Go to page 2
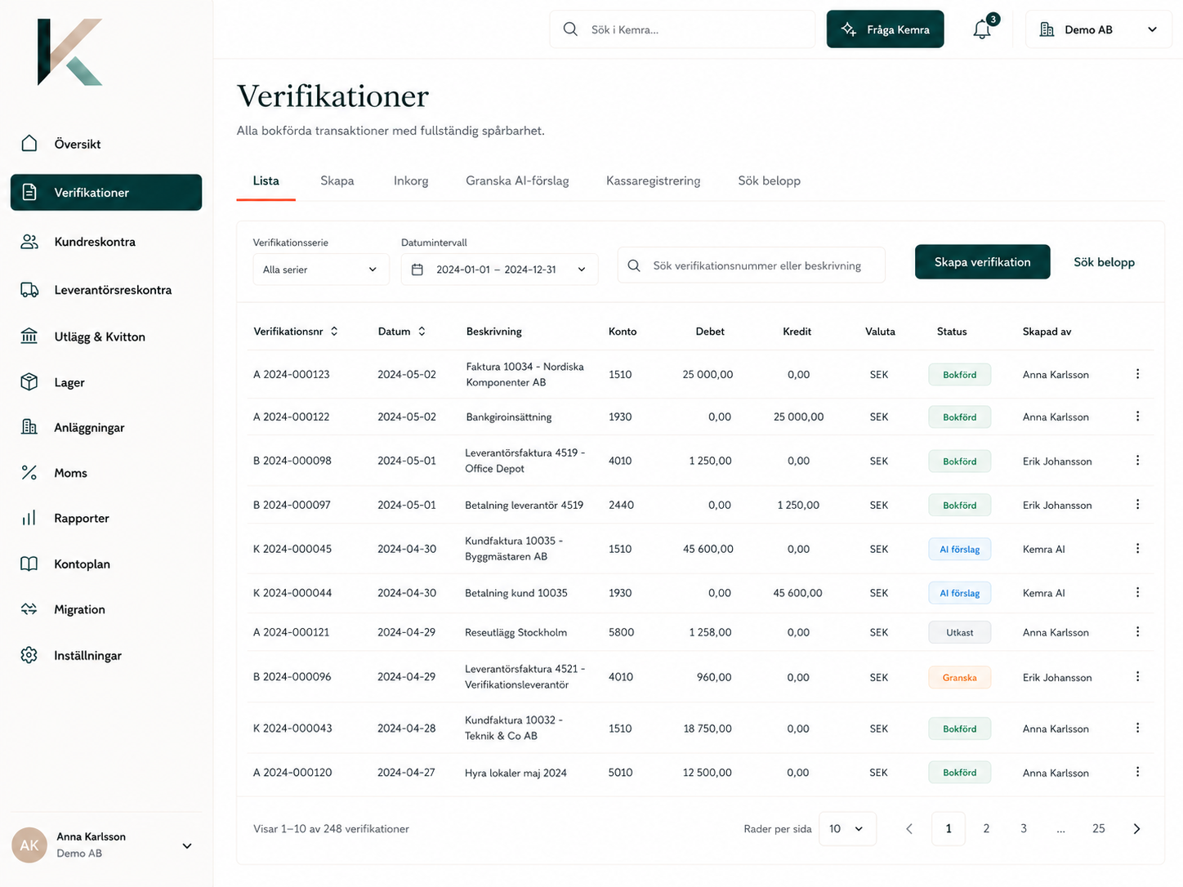The height and width of the screenshot is (887, 1183). pyautogui.click(x=986, y=829)
